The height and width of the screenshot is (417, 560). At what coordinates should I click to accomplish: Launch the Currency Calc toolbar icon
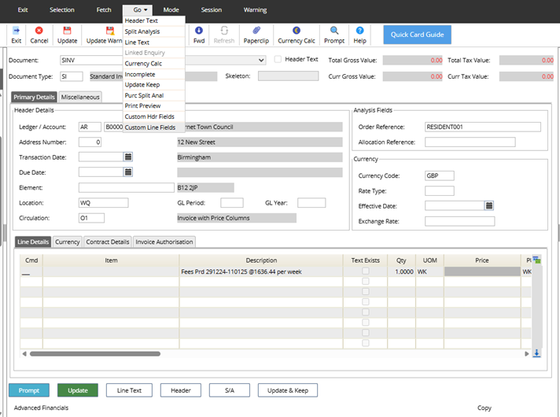coord(296,30)
